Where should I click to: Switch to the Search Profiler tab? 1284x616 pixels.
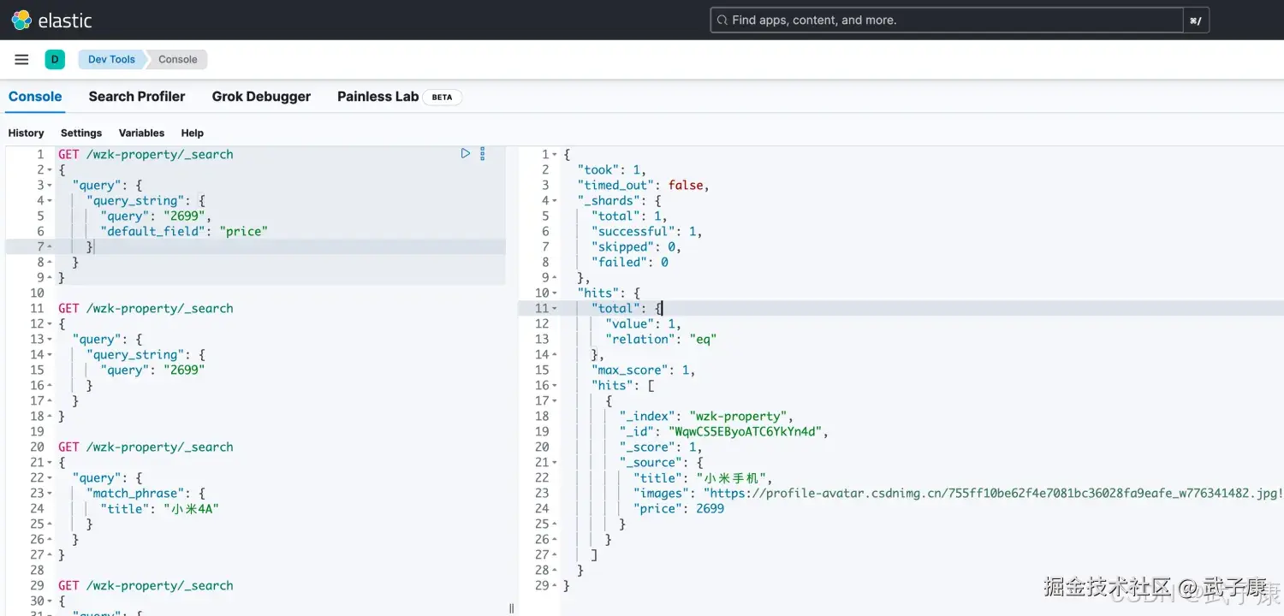point(137,97)
